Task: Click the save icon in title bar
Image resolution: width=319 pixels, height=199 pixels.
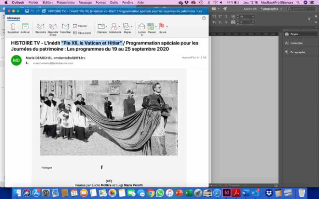Action: (27, 11)
